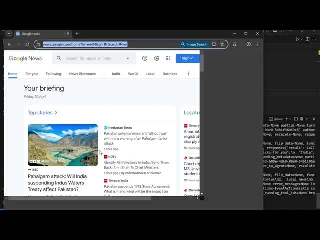Open the India section tab
Viewport: 320px width, 240px height.
click(116, 74)
